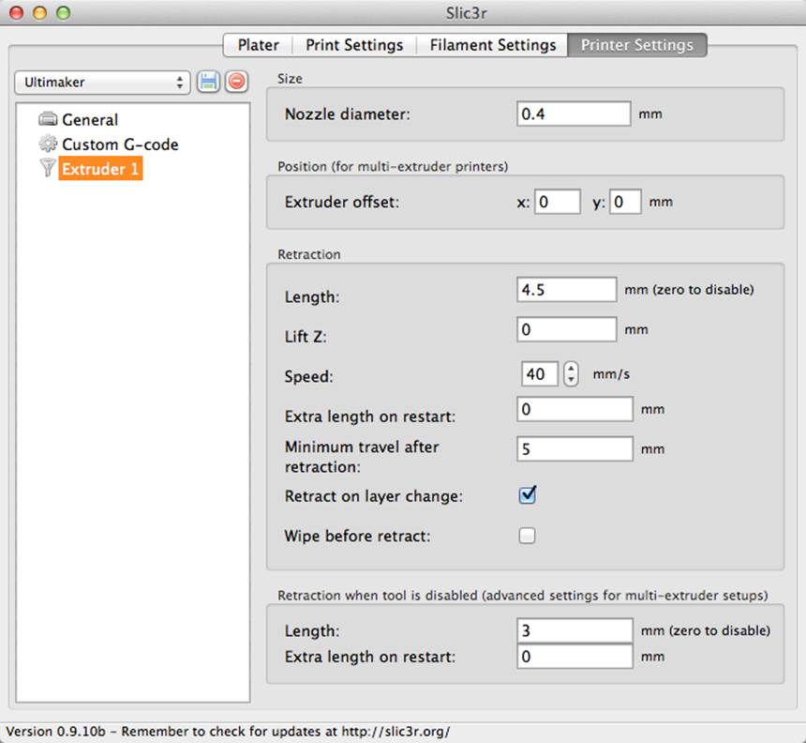Select the Printer Settings tab
This screenshot has height=743, width=806.
coord(637,45)
